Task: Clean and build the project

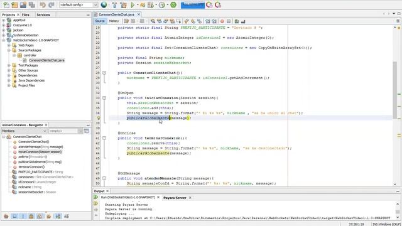Action: point(123,5)
